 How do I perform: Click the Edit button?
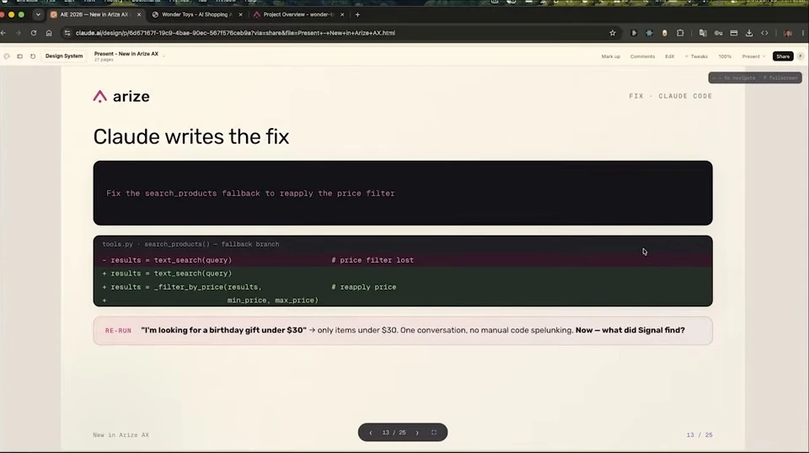[x=670, y=56]
